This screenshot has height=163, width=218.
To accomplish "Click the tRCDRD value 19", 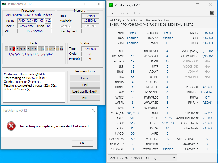I will pos(133,61).
